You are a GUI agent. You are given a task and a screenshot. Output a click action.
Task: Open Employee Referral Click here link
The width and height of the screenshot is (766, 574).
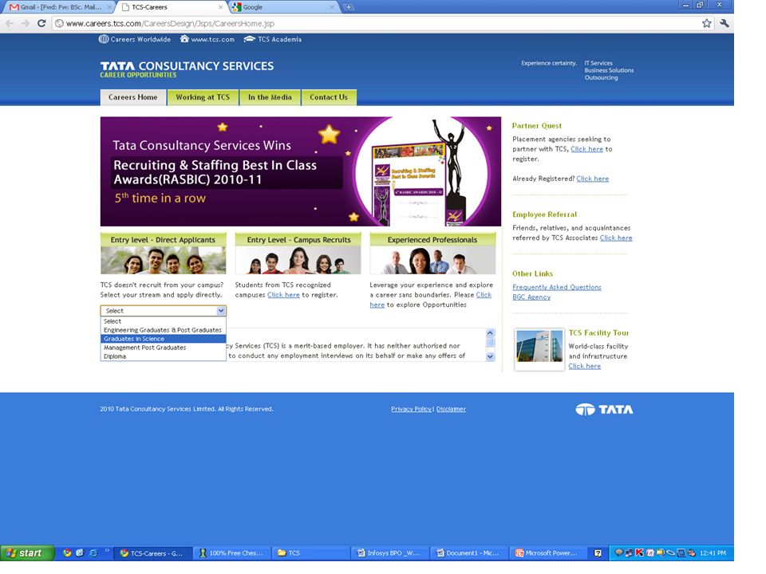tap(616, 238)
